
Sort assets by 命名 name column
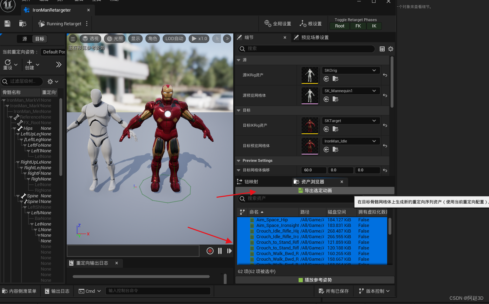tap(274, 212)
